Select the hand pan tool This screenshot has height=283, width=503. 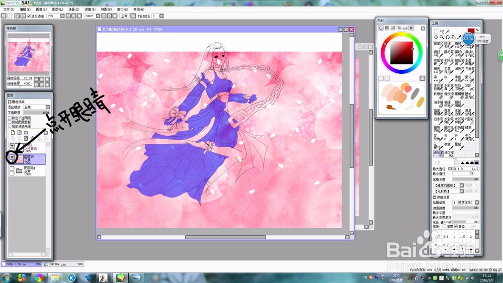pyautogui.click(x=453, y=37)
